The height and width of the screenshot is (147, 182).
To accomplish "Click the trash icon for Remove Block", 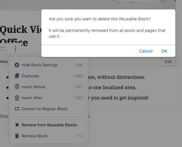I will [x=17, y=136].
